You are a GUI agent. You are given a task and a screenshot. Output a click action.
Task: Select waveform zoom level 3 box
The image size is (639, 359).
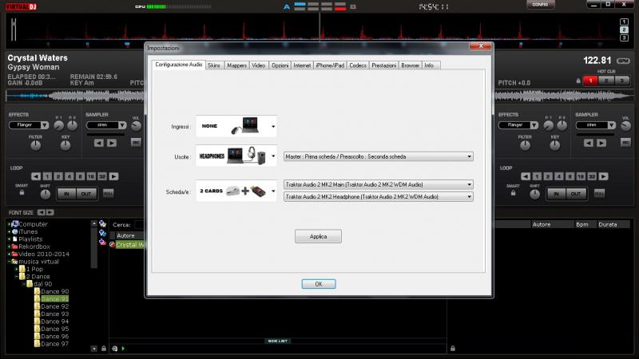pyautogui.click(x=624, y=37)
